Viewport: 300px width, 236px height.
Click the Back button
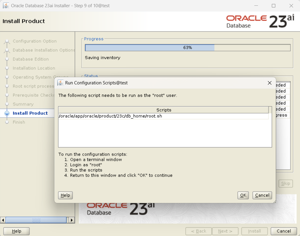coord(198,231)
